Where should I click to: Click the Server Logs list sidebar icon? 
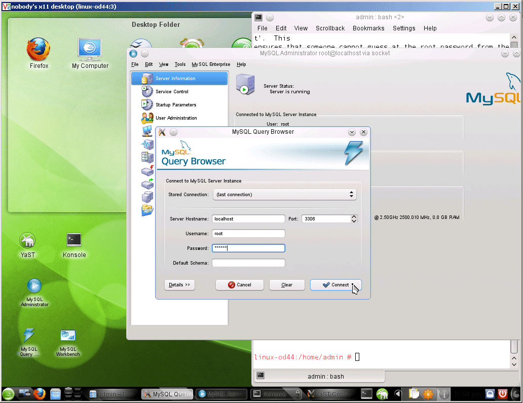147,157
